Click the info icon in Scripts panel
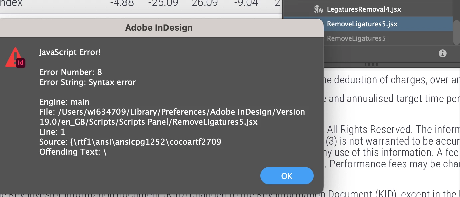Viewport: 460px width, 197px height. pyautogui.click(x=442, y=53)
